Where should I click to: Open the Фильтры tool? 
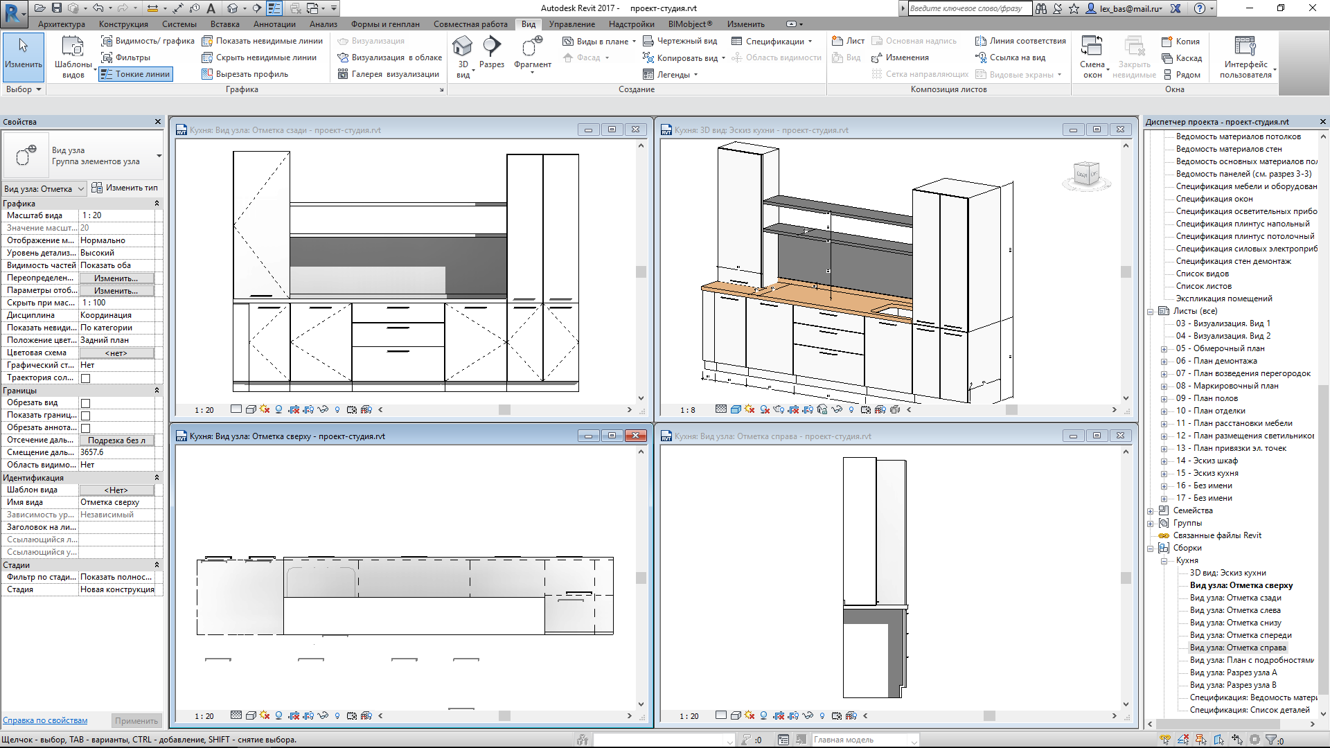[x=126, y=57]
